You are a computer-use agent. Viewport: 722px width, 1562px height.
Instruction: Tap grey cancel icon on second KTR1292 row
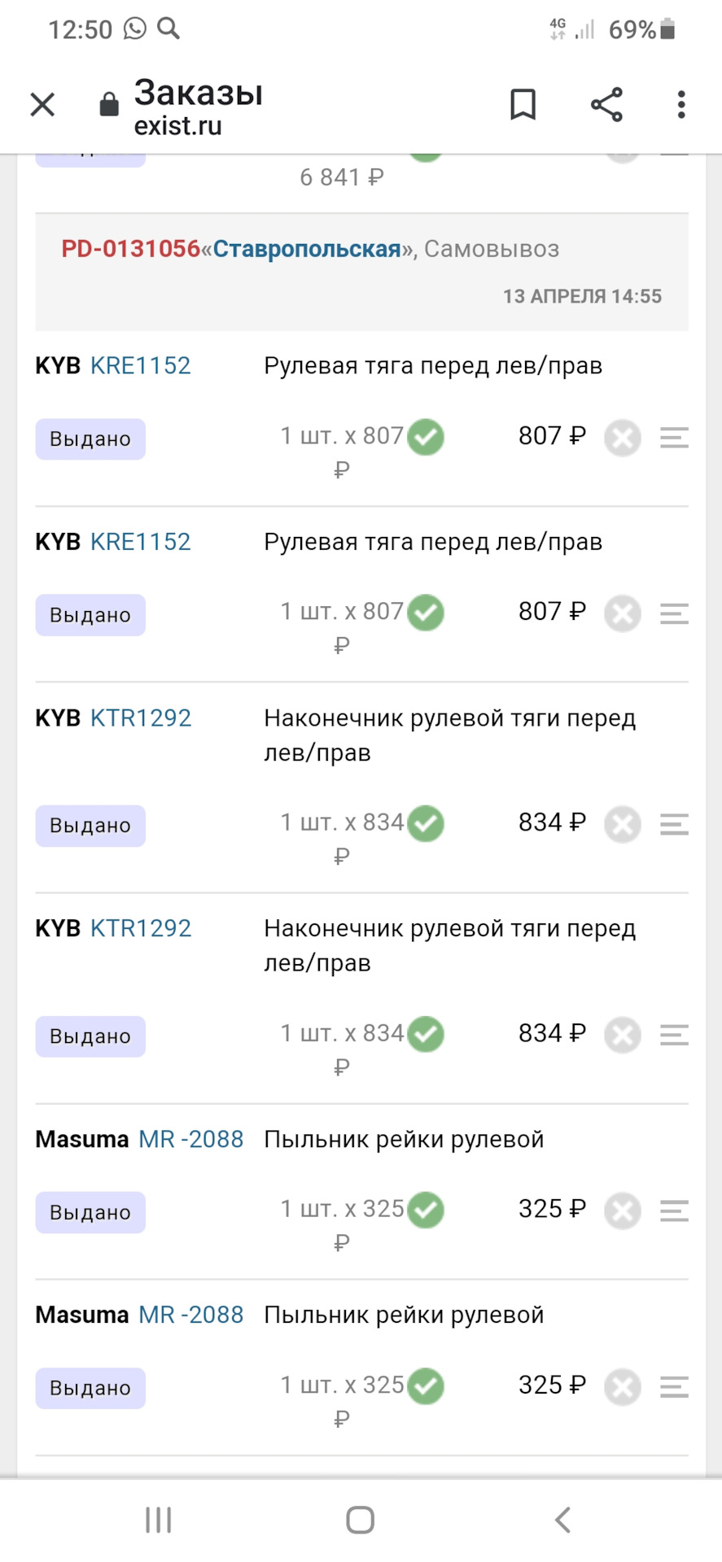(x=623, y=1035)
